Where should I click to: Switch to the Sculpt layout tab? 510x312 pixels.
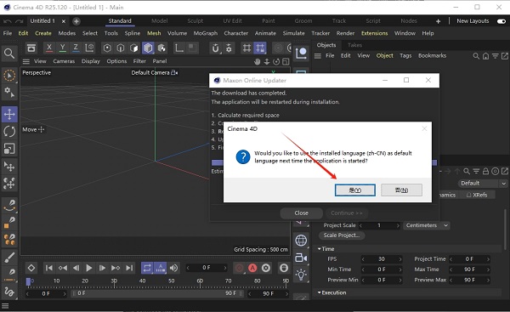(x=195, y=20)
